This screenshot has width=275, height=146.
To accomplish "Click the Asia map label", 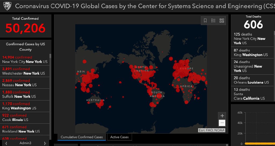I will tap(81, 71).
